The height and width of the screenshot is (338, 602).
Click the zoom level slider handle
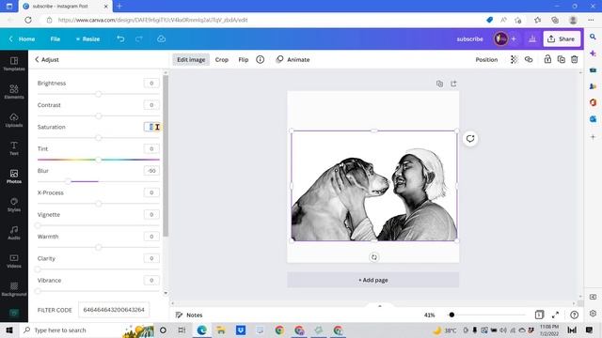pos(451,315)
